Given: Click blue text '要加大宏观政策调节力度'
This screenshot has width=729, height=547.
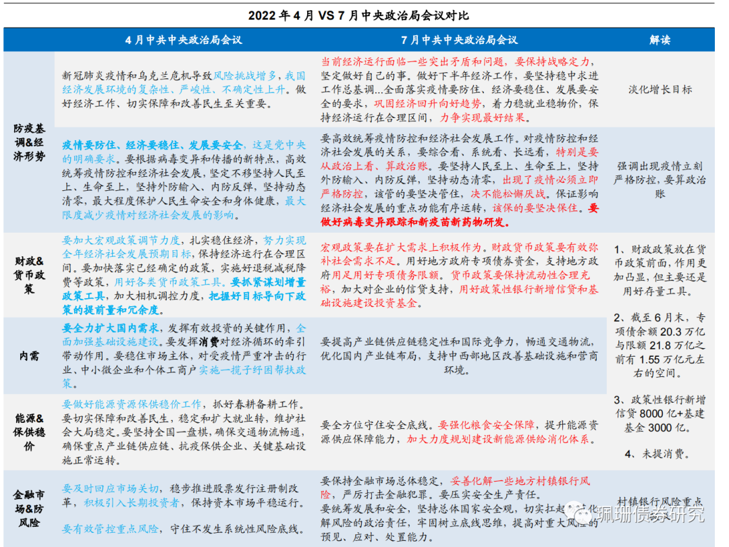Looking at the screenshot, I should coord(121,240).
